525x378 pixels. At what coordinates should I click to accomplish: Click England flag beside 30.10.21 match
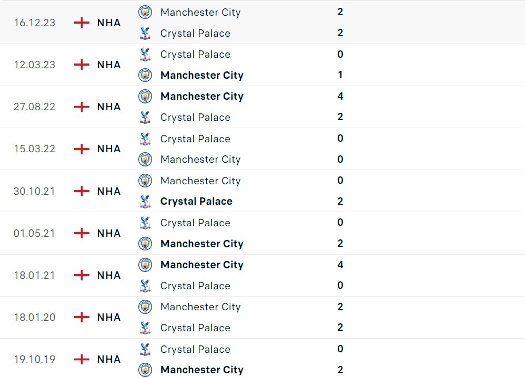tap(82, 191)
